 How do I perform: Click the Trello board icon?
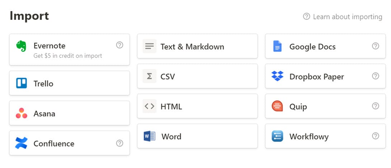point(22,83)
